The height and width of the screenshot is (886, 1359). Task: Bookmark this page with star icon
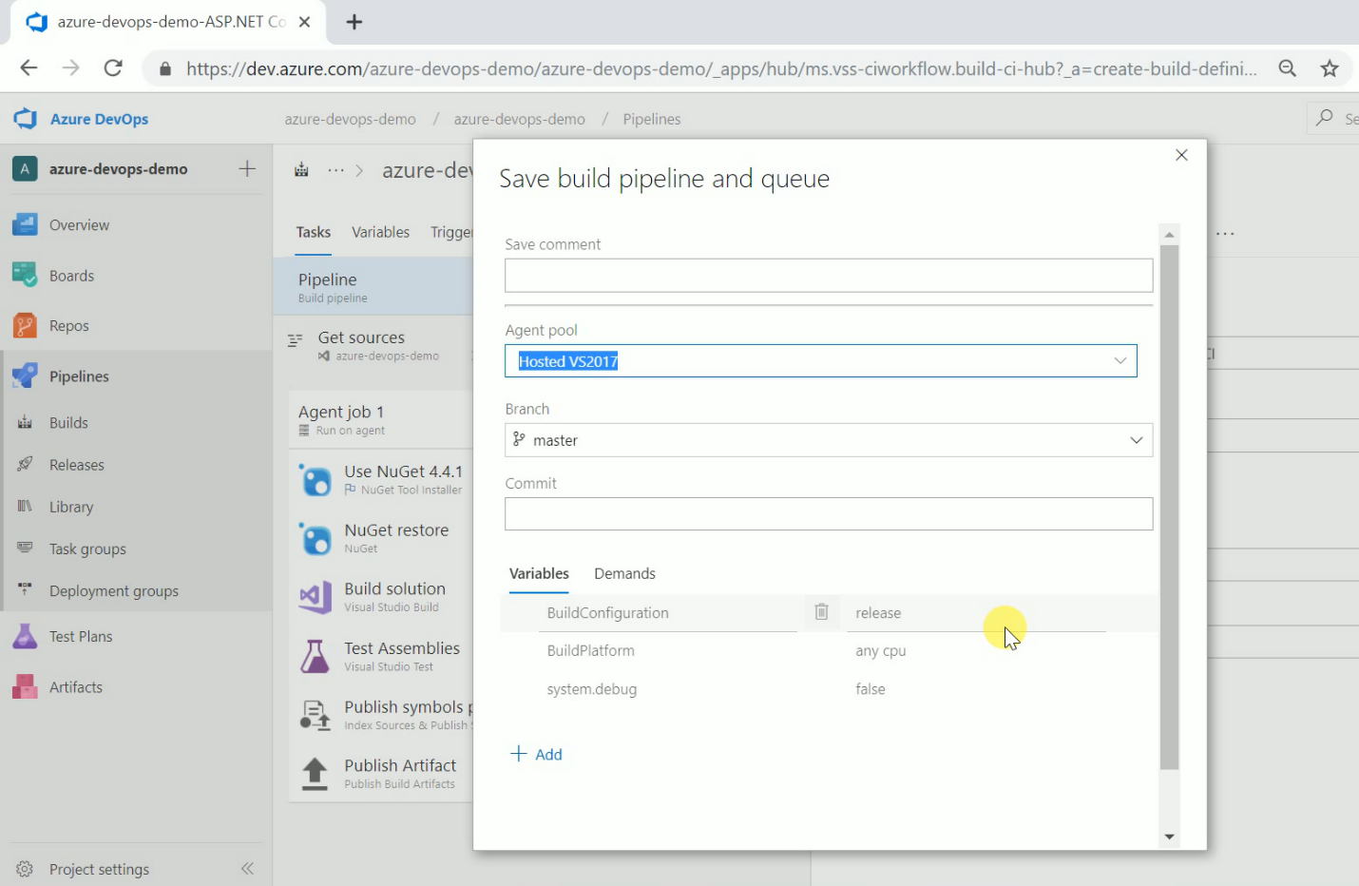(1329, 68)
